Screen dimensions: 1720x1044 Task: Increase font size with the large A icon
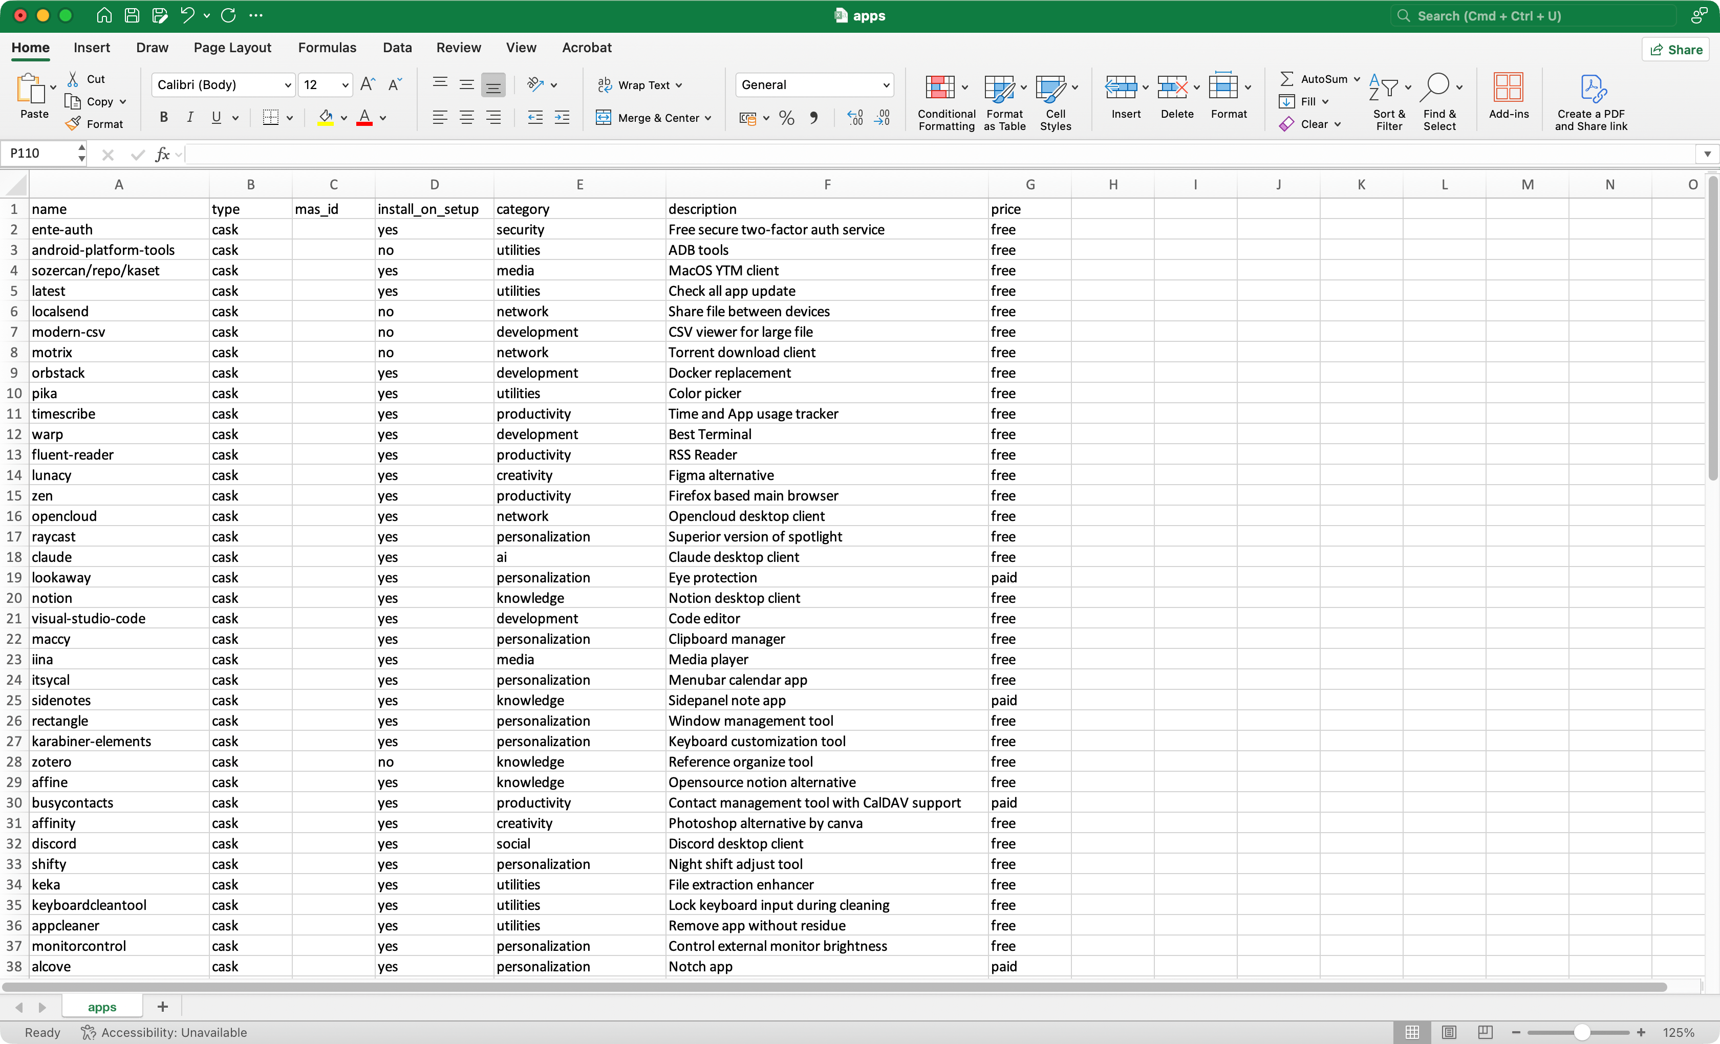pos(368,84)
